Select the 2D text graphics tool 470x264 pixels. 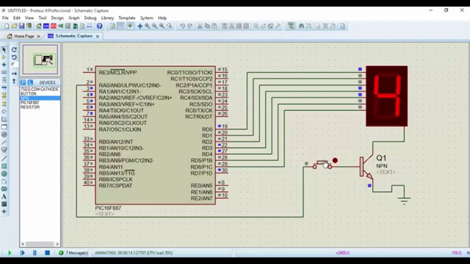[x=4, y=197]
